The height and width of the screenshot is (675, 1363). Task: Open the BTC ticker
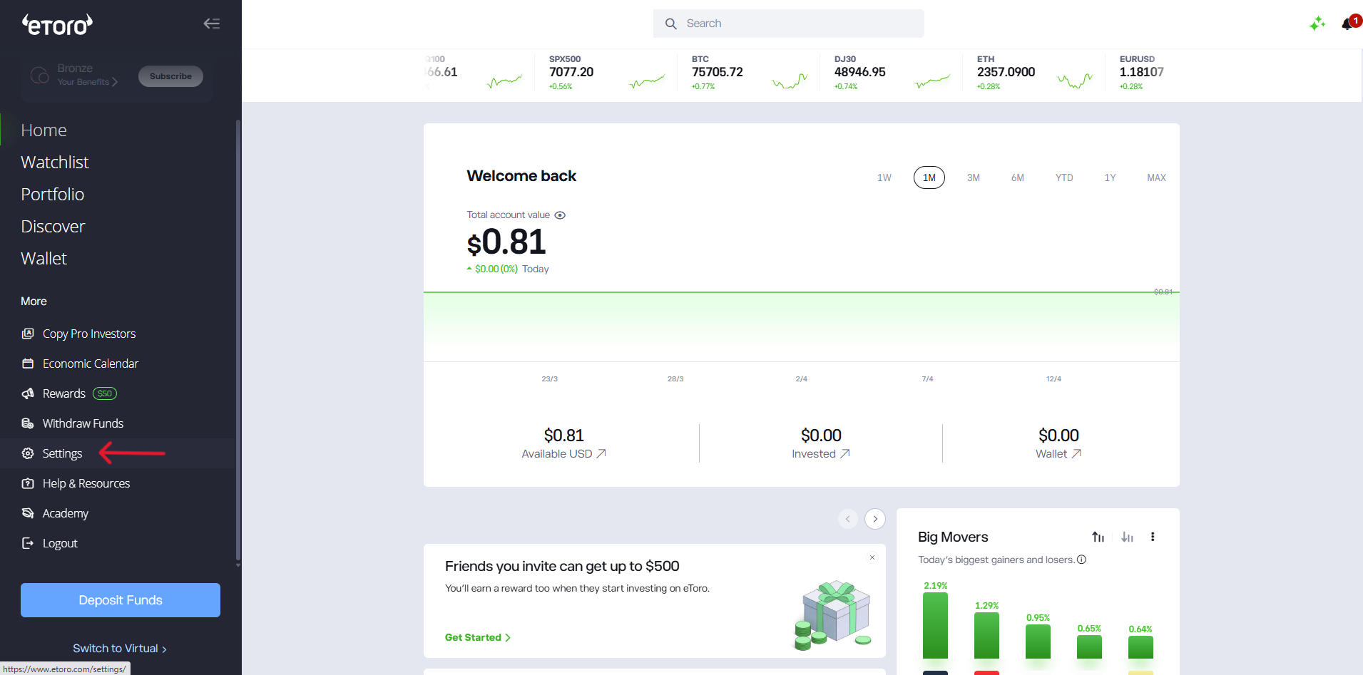click(x=749, y=73)
